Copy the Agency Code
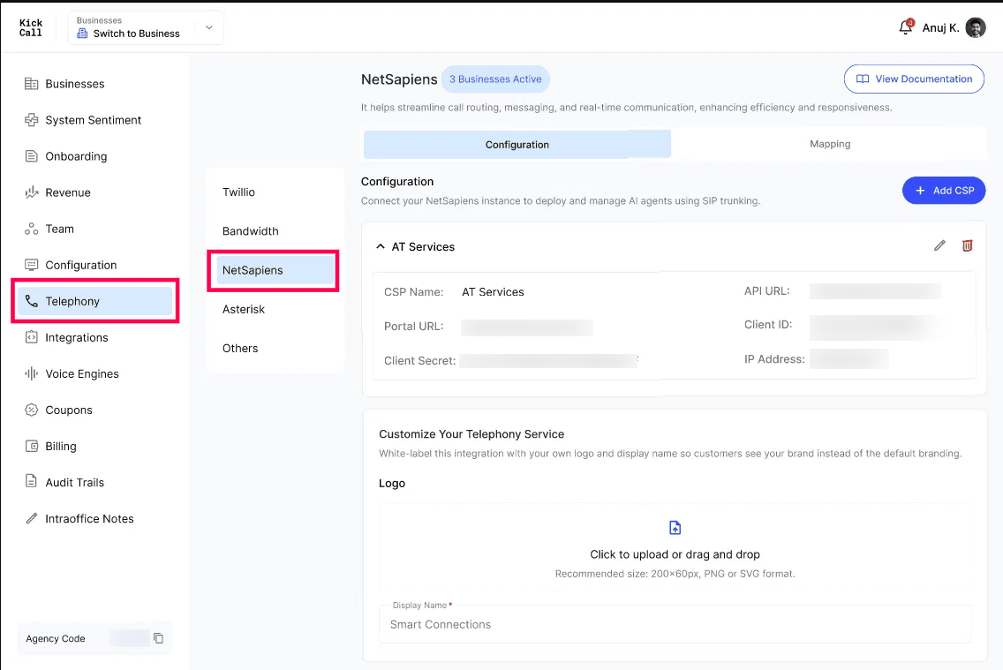The image size is (1003, 670). pyautogui.click(x=159, y=638)
